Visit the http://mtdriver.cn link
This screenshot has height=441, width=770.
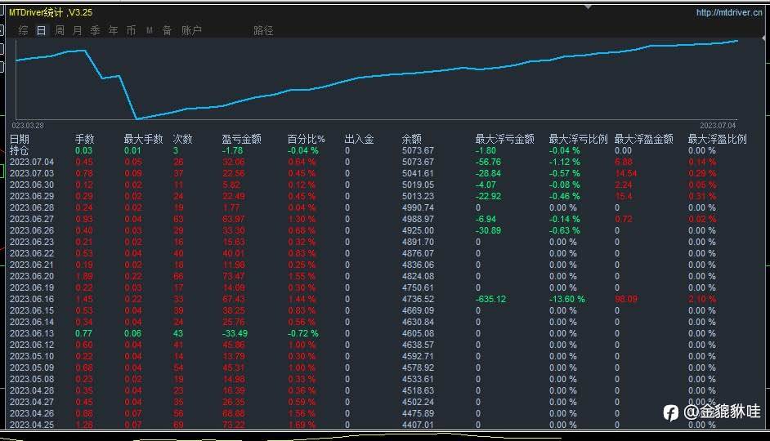tap(729, 12)
